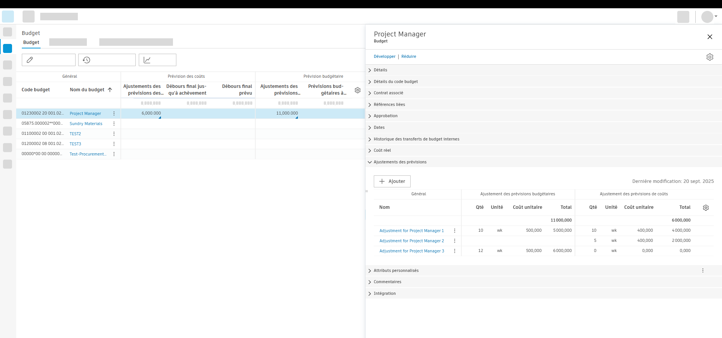This screenshot has width=722, height=338.
Task: Open adjustments table column settings gear
Action: click(x=706, y=208)
